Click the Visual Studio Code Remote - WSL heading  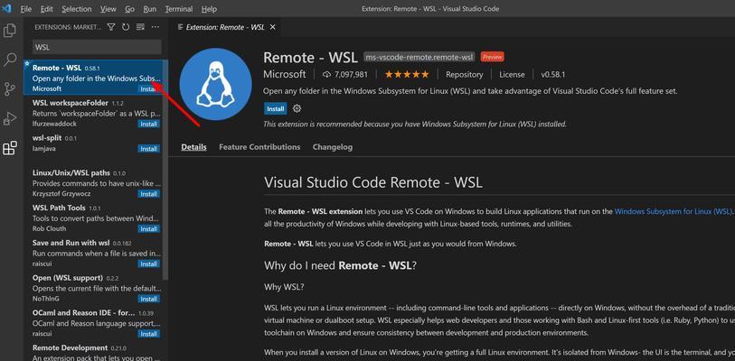click(x=373, y=182)
